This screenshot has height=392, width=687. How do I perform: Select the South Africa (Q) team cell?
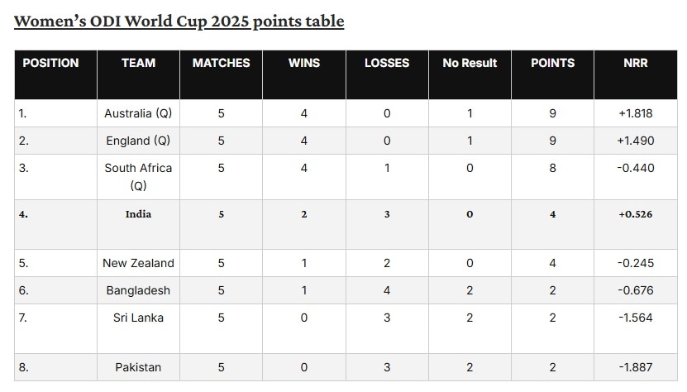click(138, 176)
